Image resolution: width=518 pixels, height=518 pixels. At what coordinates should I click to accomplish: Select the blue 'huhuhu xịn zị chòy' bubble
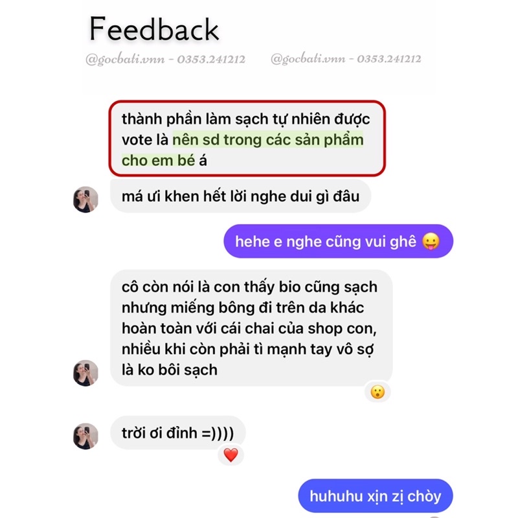[x=376, y=496]
